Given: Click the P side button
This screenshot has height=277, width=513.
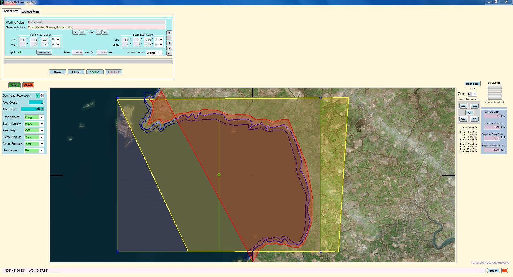Looking at the screenshot, I should click(169, 48).
